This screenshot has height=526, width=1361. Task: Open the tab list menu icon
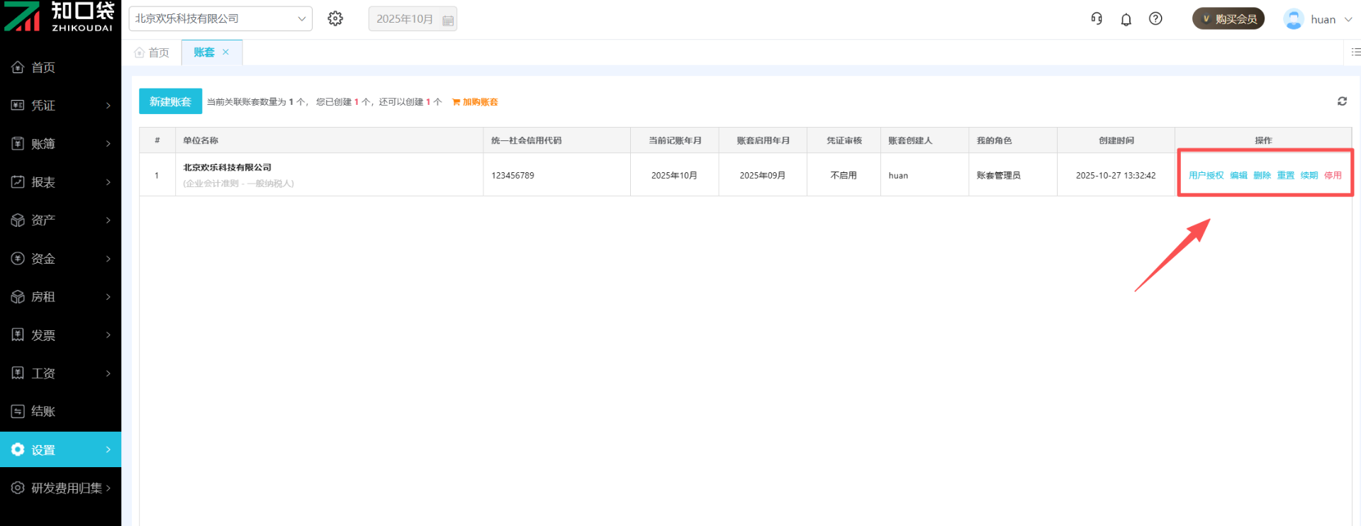[x=1355, y=52]
